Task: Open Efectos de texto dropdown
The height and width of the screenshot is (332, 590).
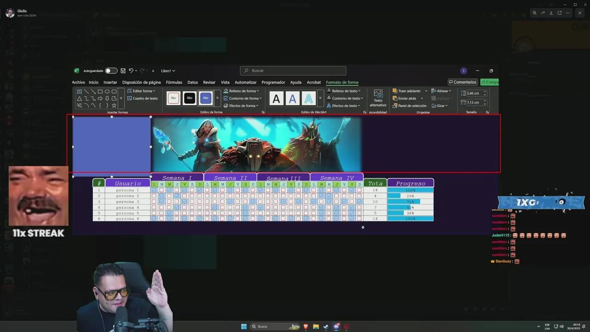Action: pos(344,106)
